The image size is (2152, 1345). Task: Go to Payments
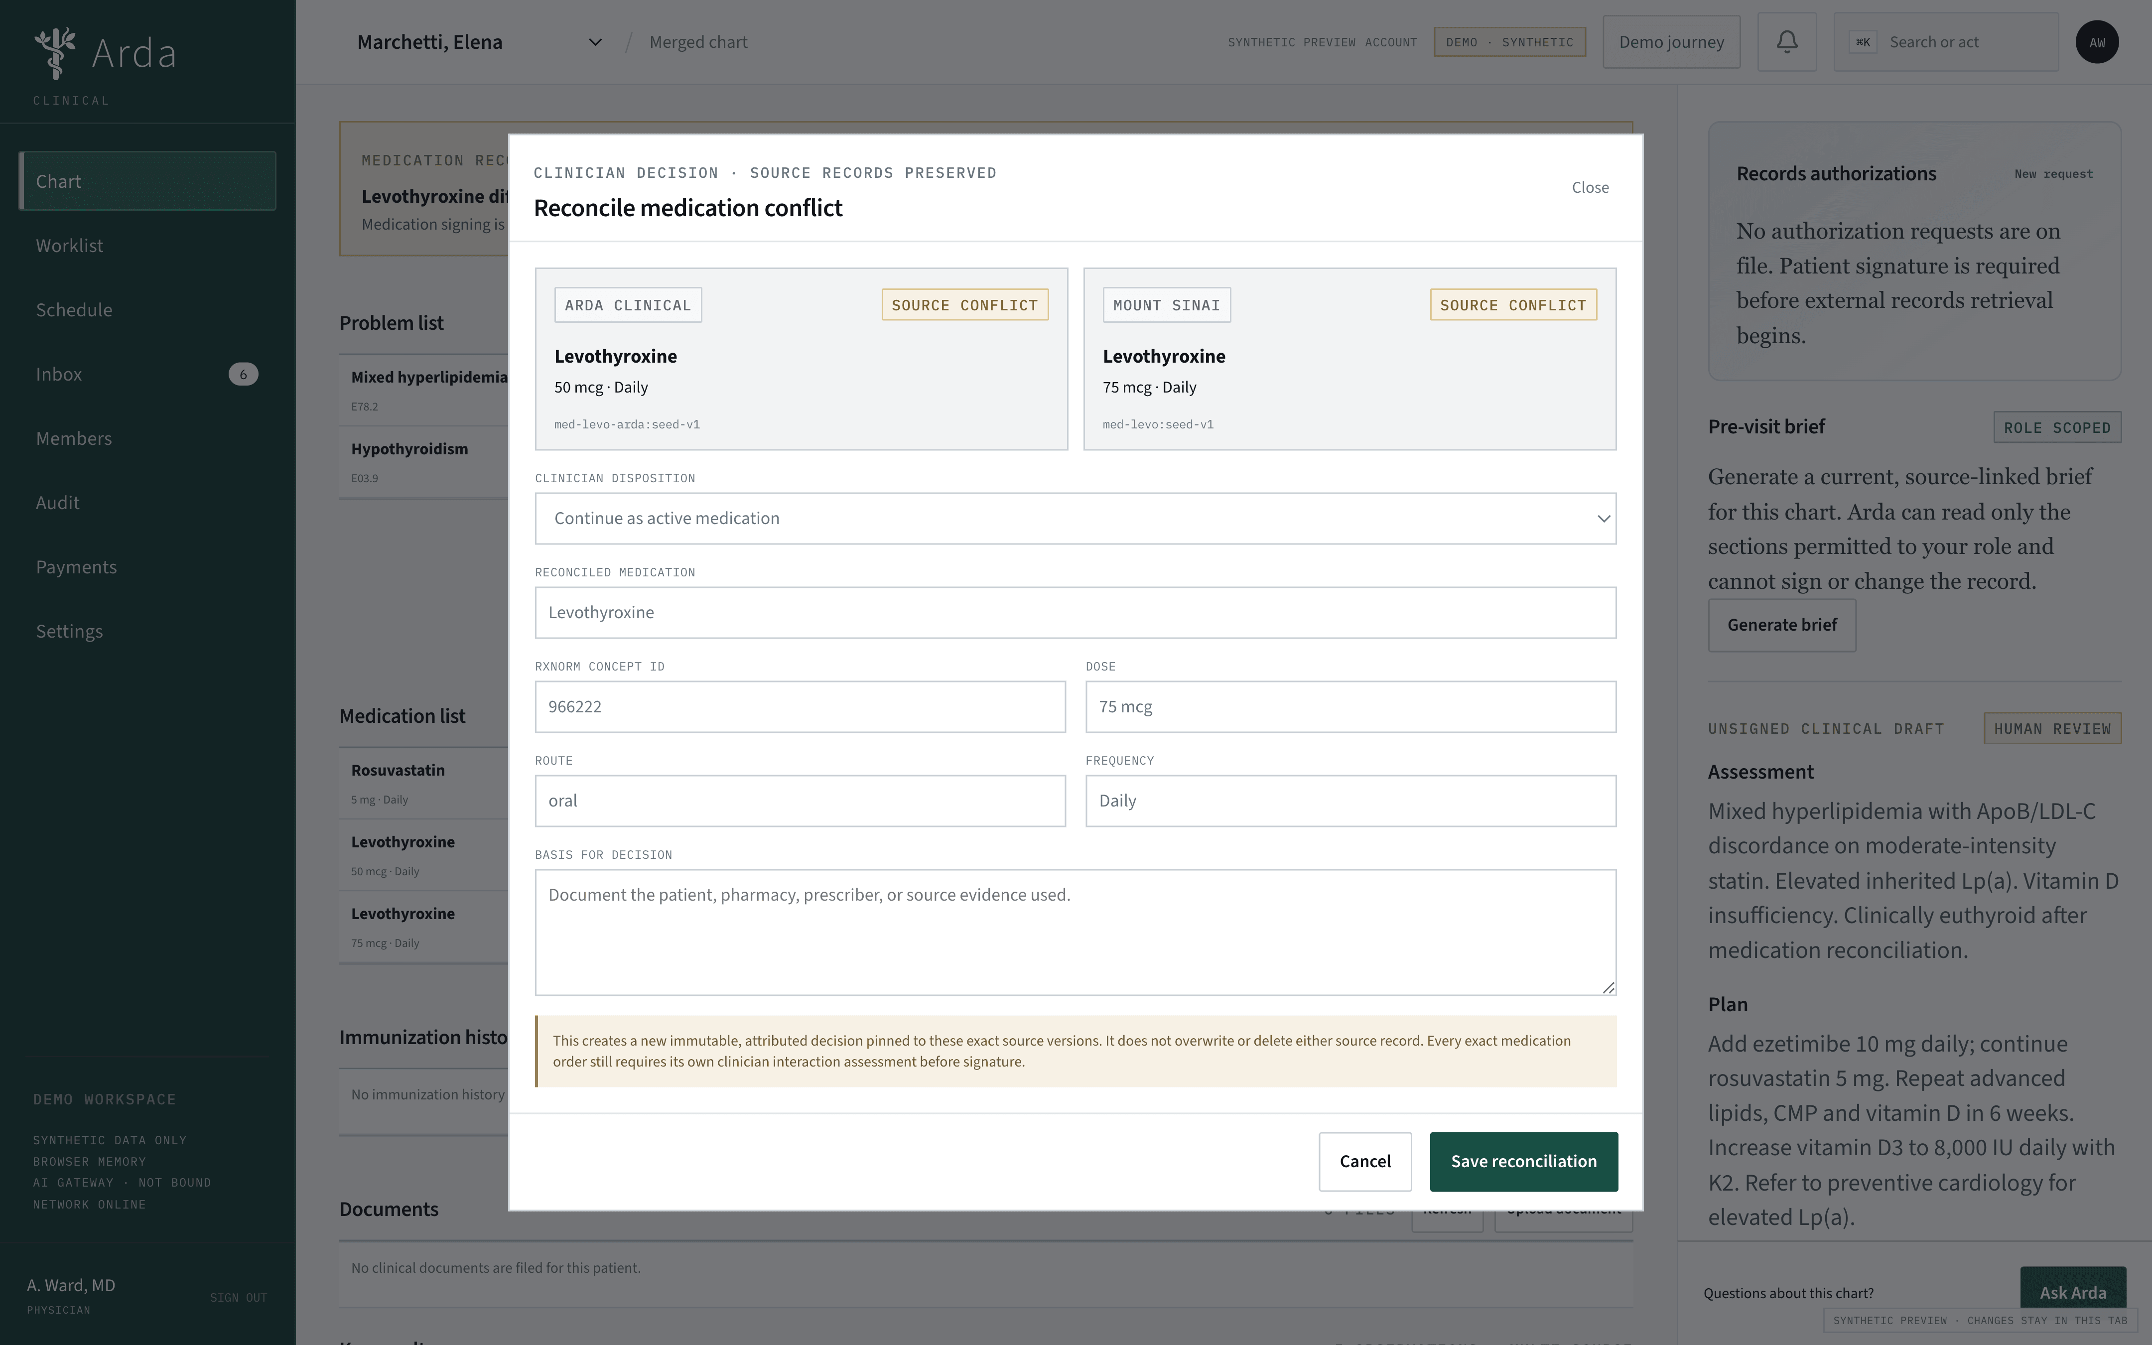(147, 567)
